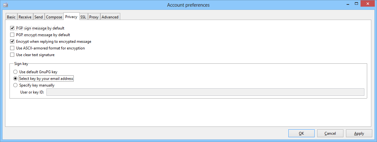Go to the Send tab
The width and height of the screenshot is (377, 142).
[39, 17]
